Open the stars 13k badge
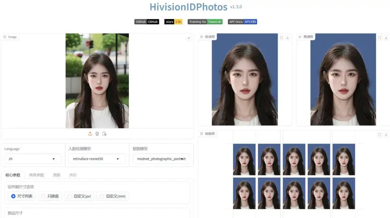This screenshot has height=218, width=390. (x=173, y=22)
